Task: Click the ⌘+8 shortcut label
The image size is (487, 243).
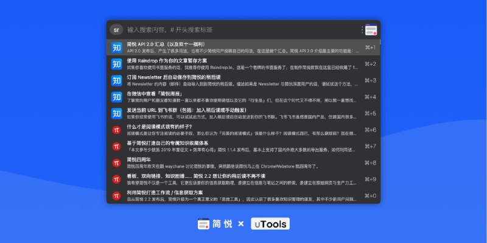Action: (370, 163)
